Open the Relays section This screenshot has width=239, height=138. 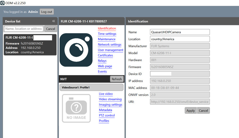point(102,61)
